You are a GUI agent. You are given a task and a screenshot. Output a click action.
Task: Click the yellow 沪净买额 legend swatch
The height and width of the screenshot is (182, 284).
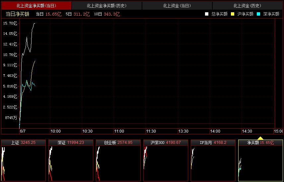[233, 14]
